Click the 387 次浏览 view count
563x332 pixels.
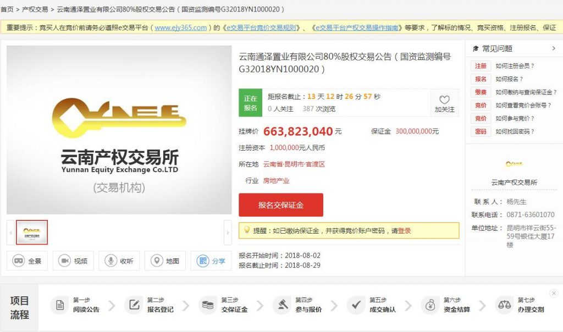point(319,109)
